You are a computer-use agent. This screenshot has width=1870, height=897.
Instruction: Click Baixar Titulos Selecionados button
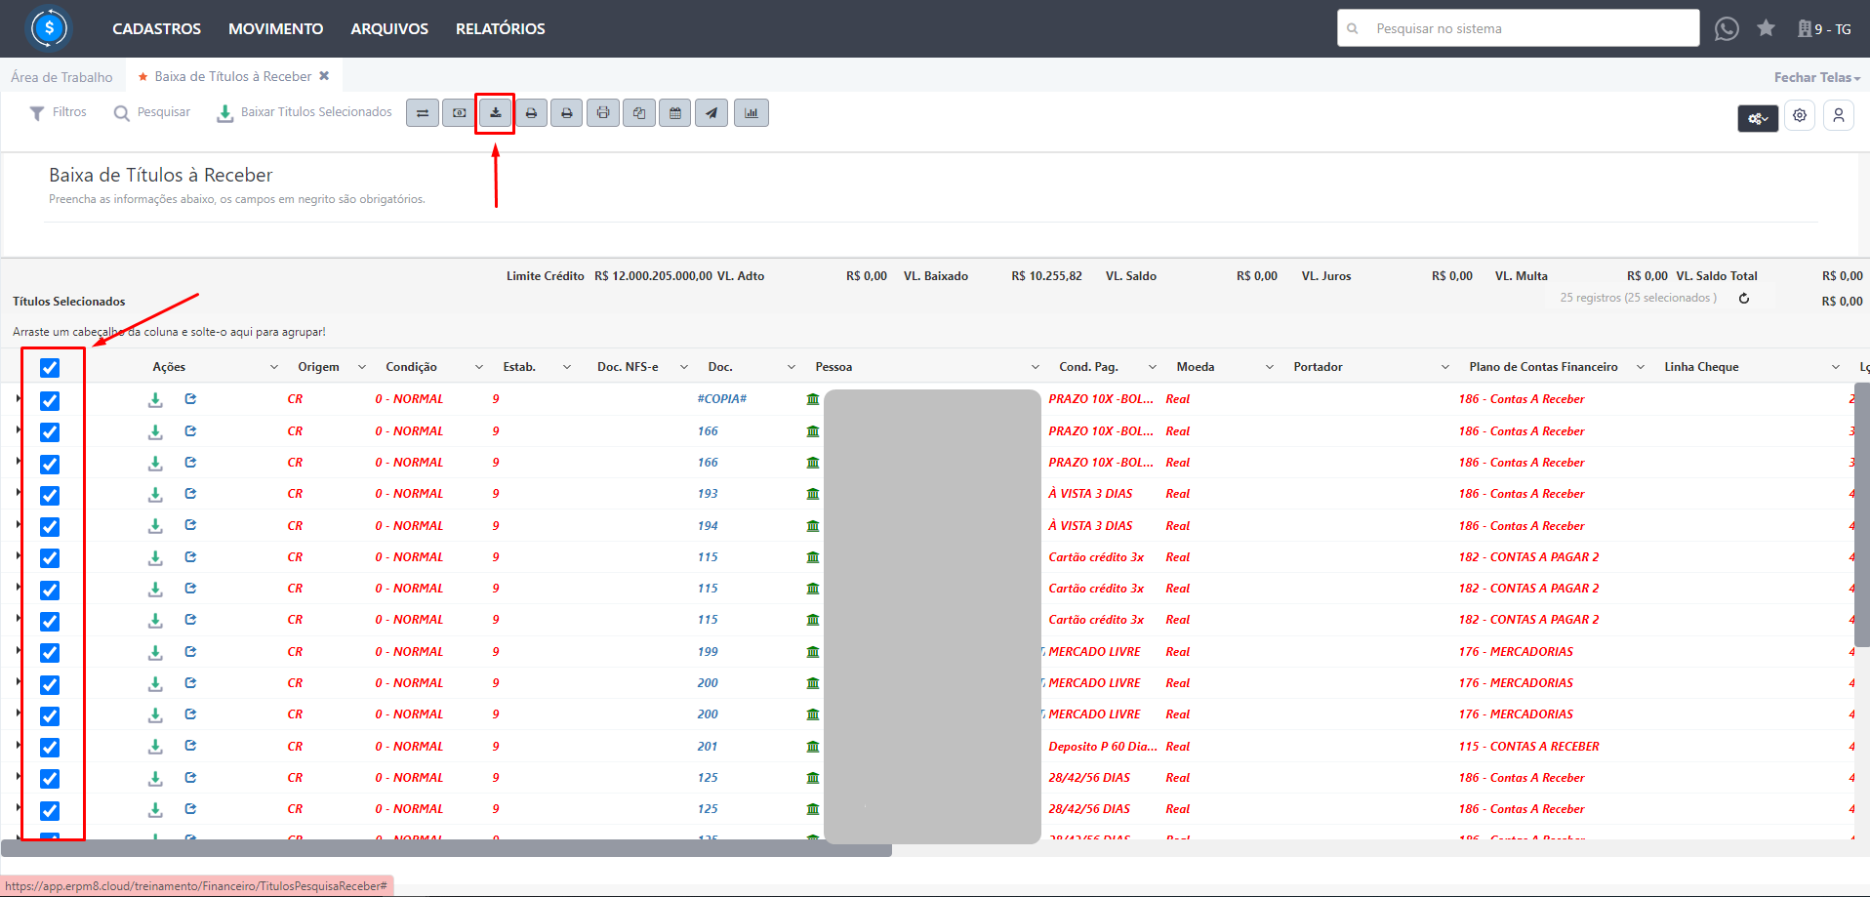(305, 112)
